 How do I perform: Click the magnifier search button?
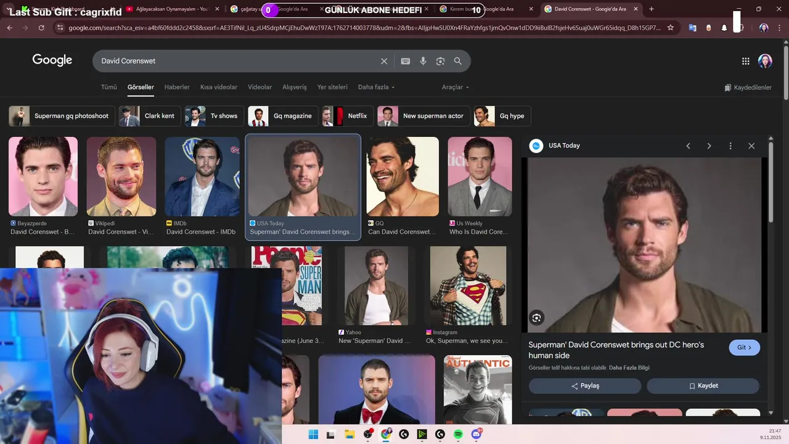coord(458,61)
